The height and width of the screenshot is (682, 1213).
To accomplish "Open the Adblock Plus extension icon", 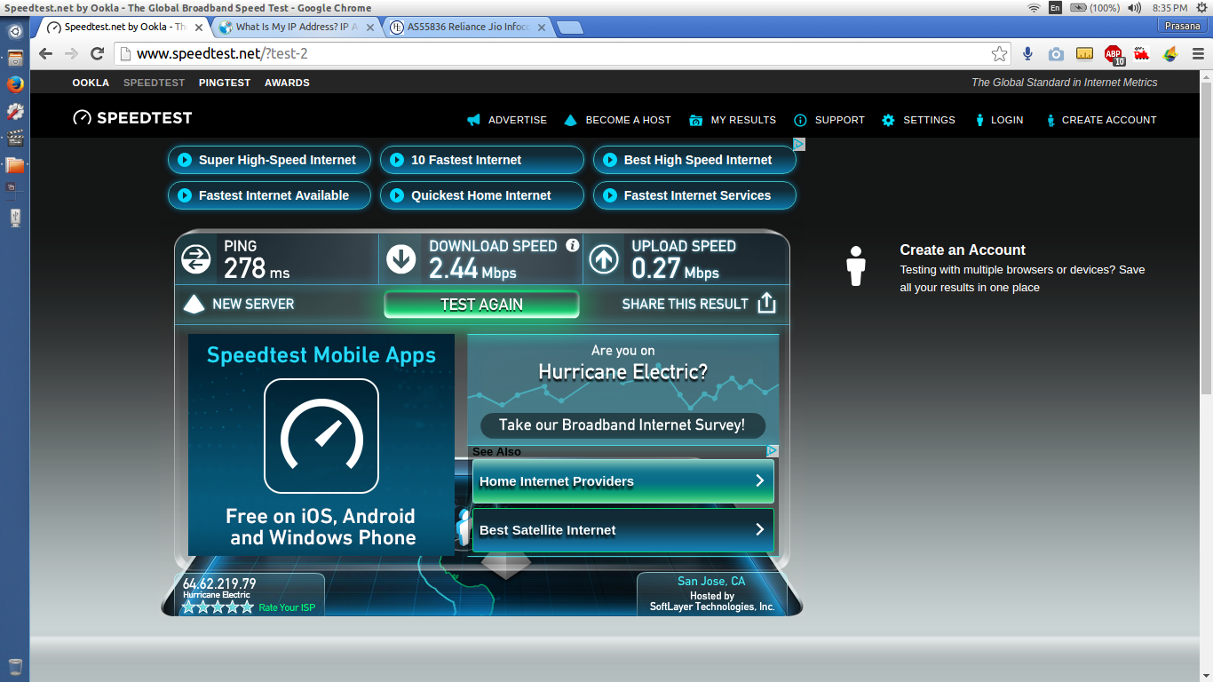I will point(1114,54).
